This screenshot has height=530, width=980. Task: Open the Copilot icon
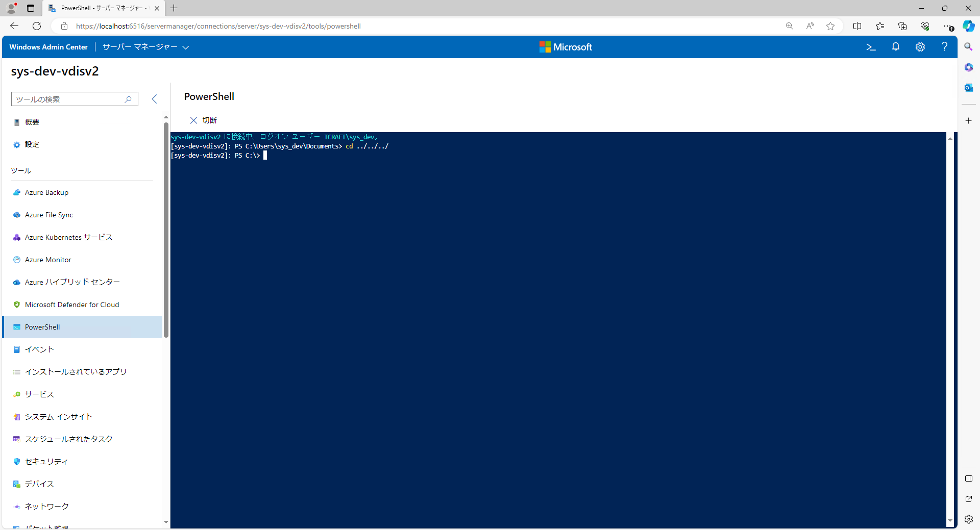click(x=968, y=26)
